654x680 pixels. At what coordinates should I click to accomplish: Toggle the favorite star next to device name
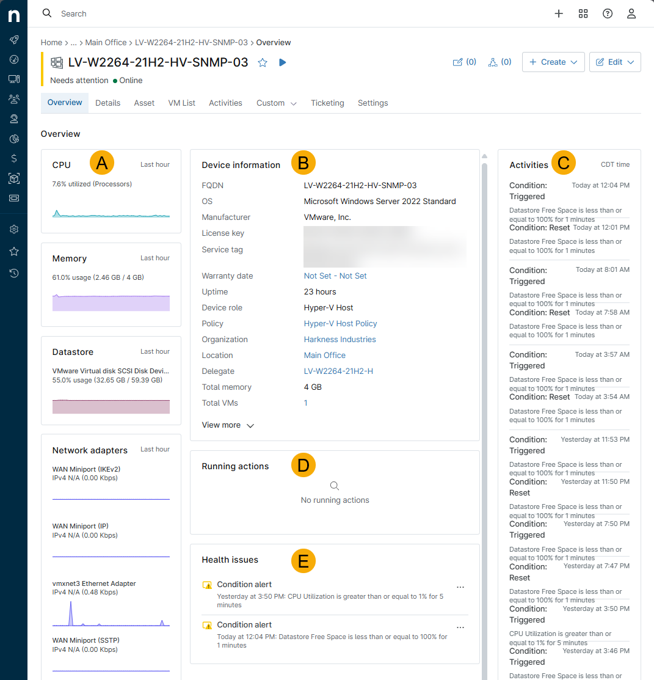[263, 62]
